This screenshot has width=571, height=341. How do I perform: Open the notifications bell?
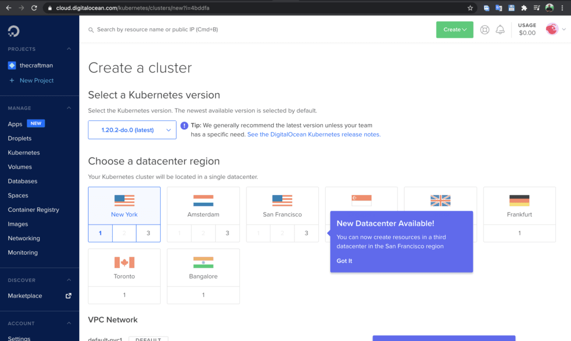tap(500, 30)
